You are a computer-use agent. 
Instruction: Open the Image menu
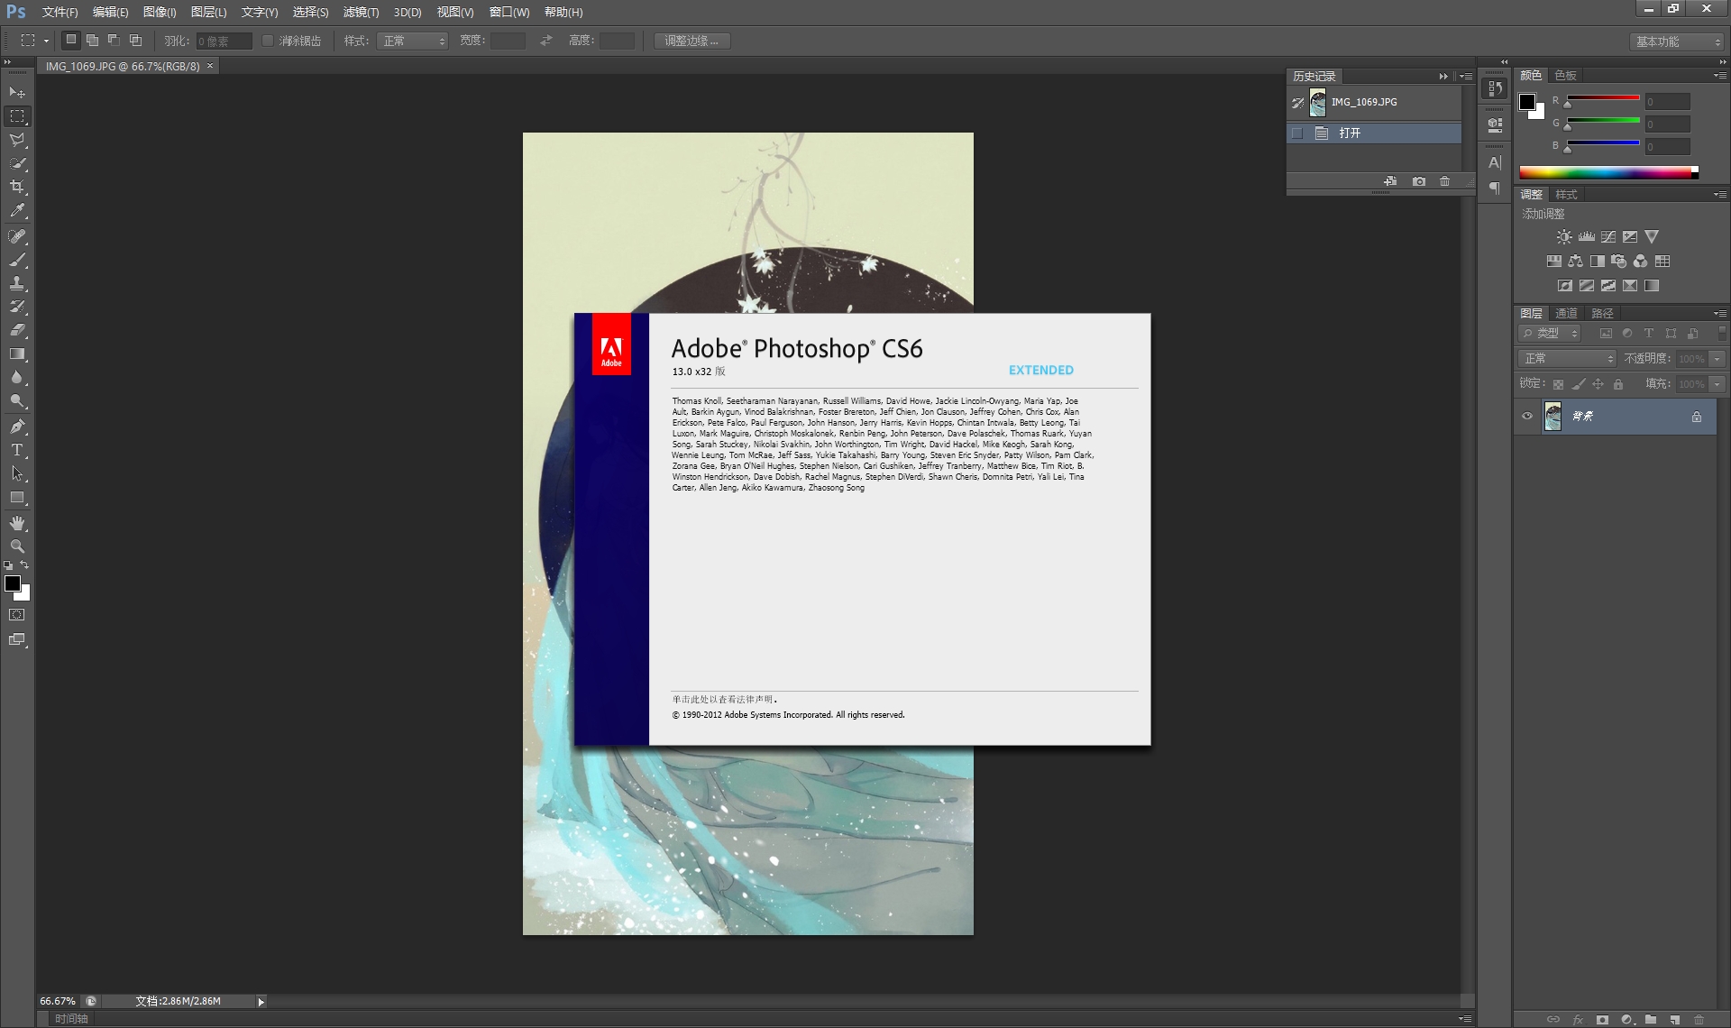click(x=160, y=12)
